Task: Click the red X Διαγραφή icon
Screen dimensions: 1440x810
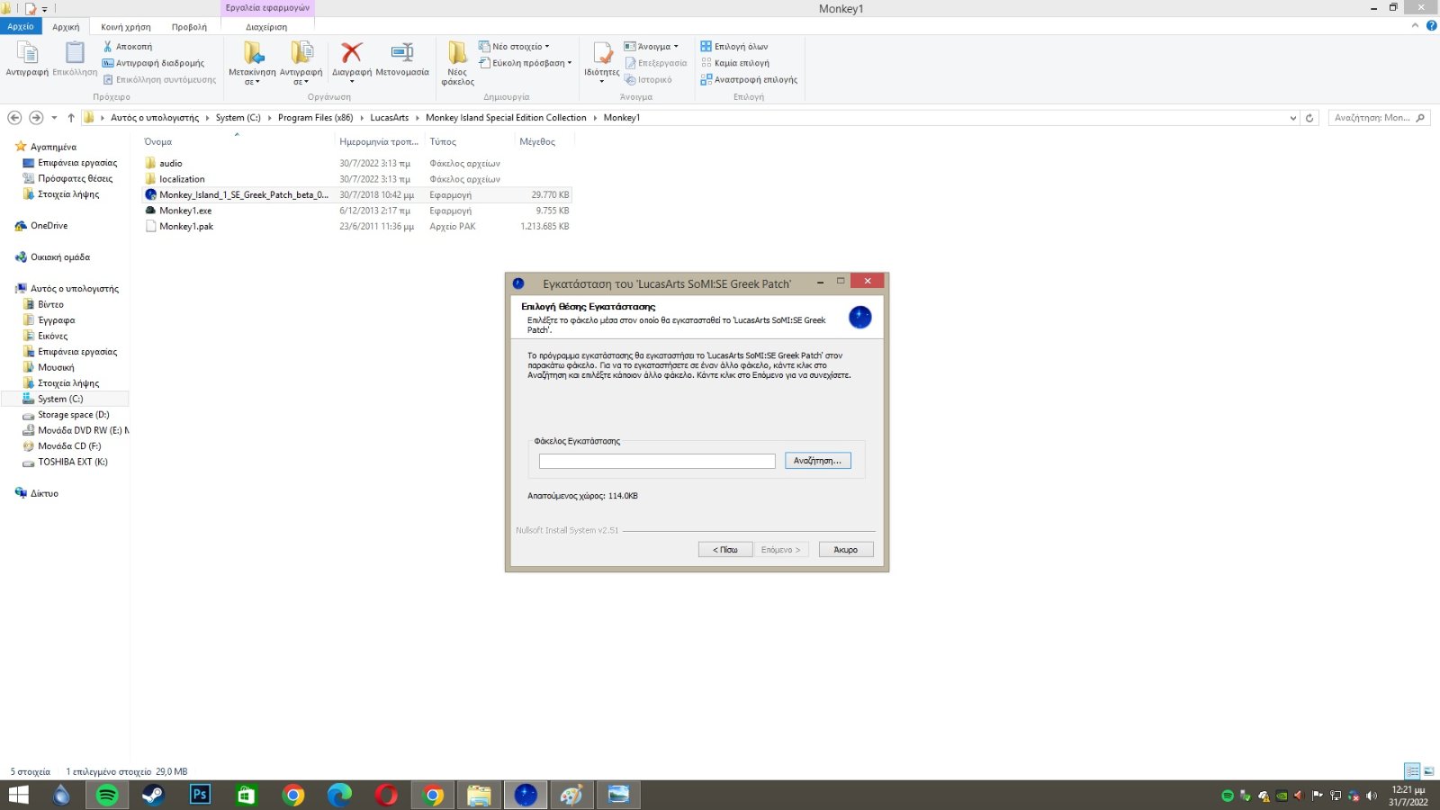Action: (x=352, y=53)
